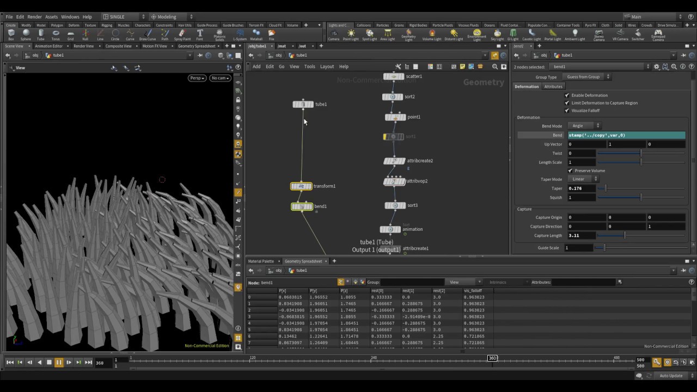
Task: Create a Box from the shelf
Action: coord(11,35)
